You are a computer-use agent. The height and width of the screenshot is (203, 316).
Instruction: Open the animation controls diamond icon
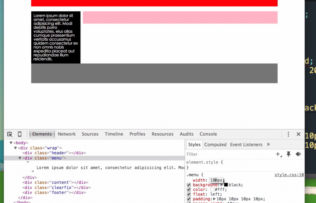pos(298,154)
